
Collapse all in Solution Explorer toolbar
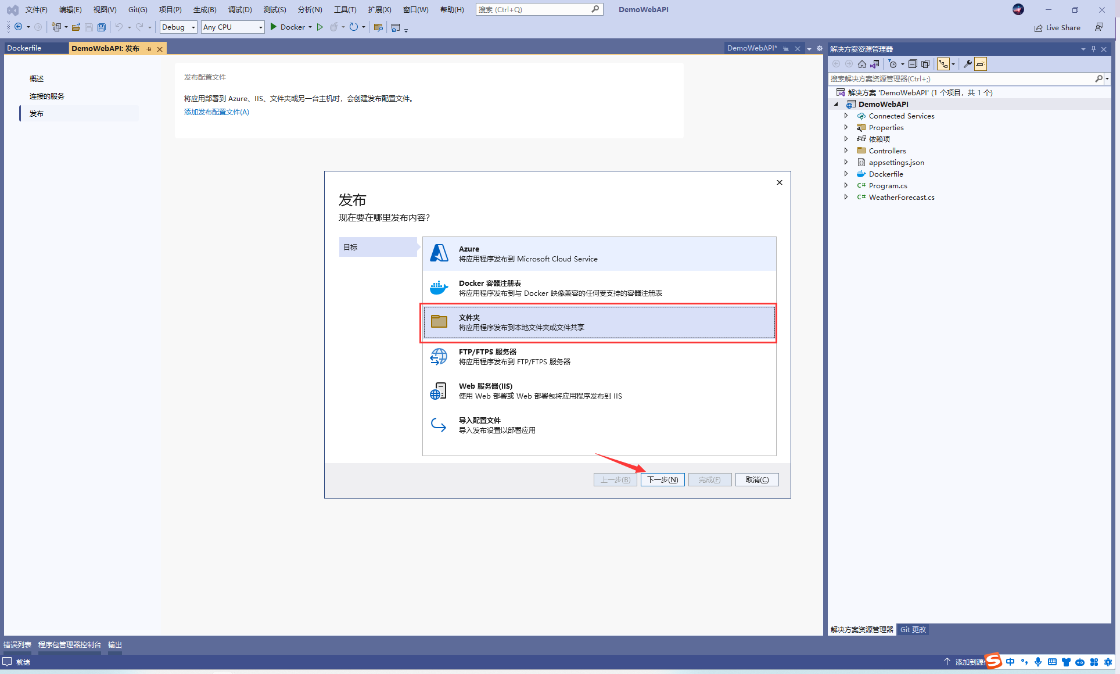913,64
